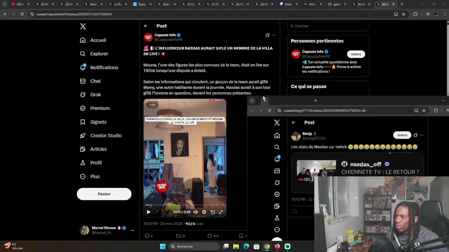Click the X logo in main window
Screen dimensions: 449x252
pyautogui.click(x=83, y=26)
